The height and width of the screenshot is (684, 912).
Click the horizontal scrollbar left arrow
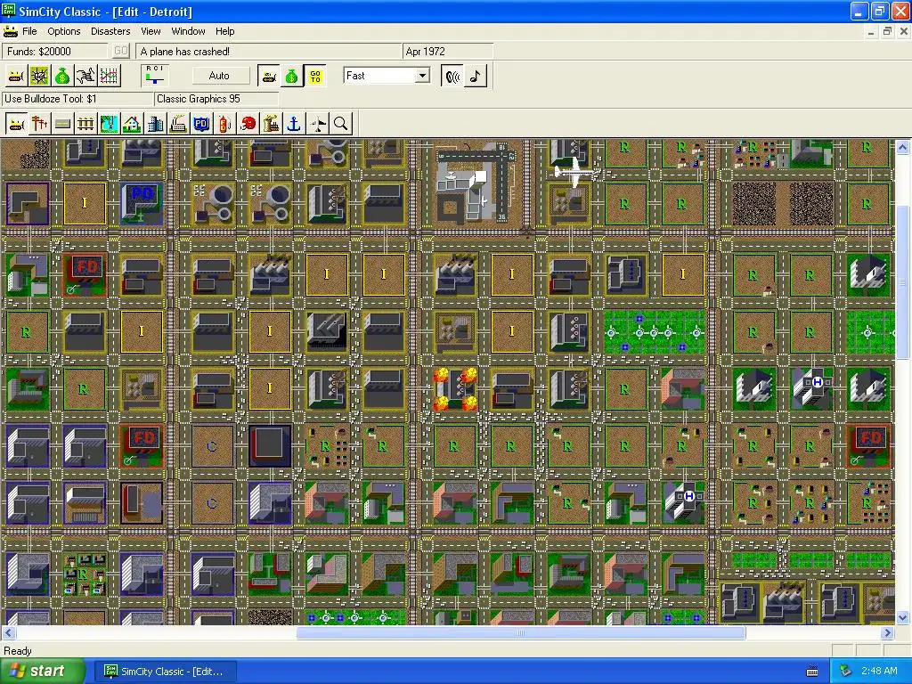8,633
